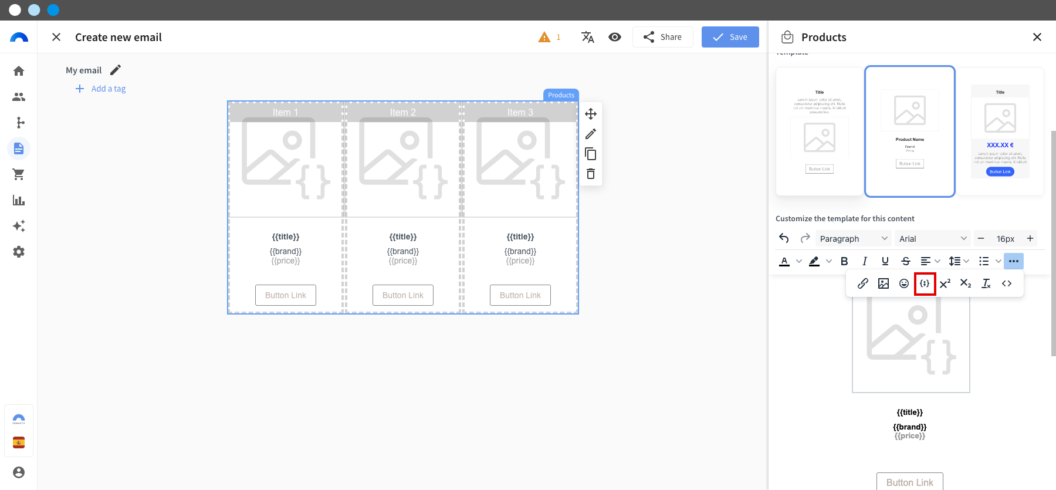
Task: Open the Automation workflow branch icon
Action: tap(19, 123)
